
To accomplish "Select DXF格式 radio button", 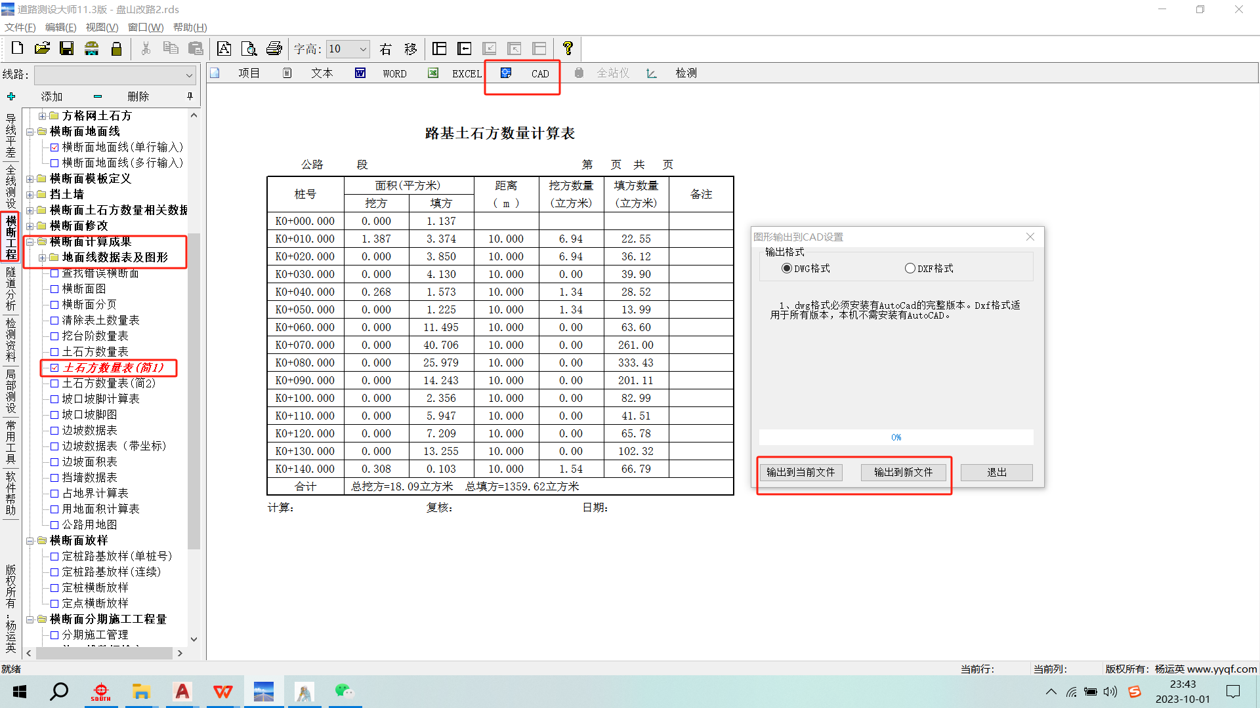I will pos(910,268).
